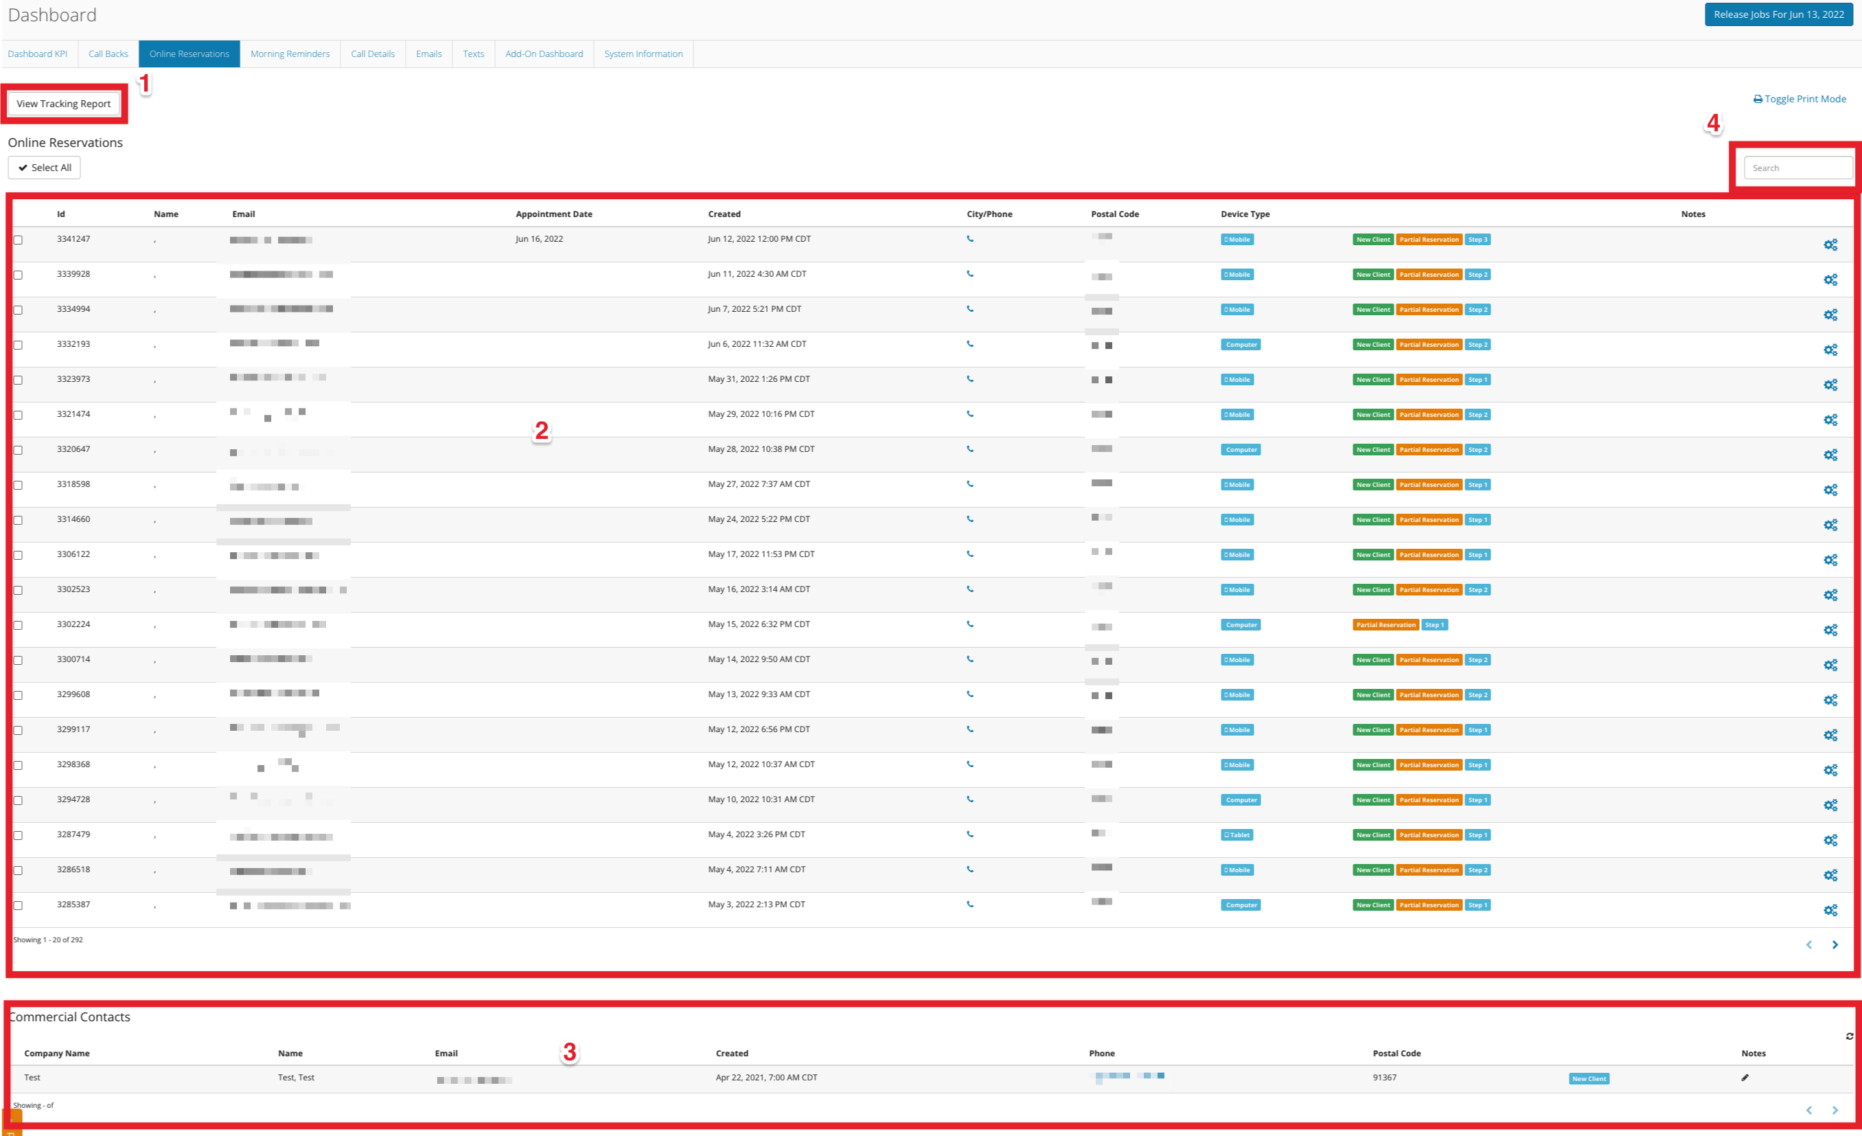This screenshot has width=1862, height=1136.
Task: Go to next page of Commercial Contacts
Action: pos(1835,1111)
